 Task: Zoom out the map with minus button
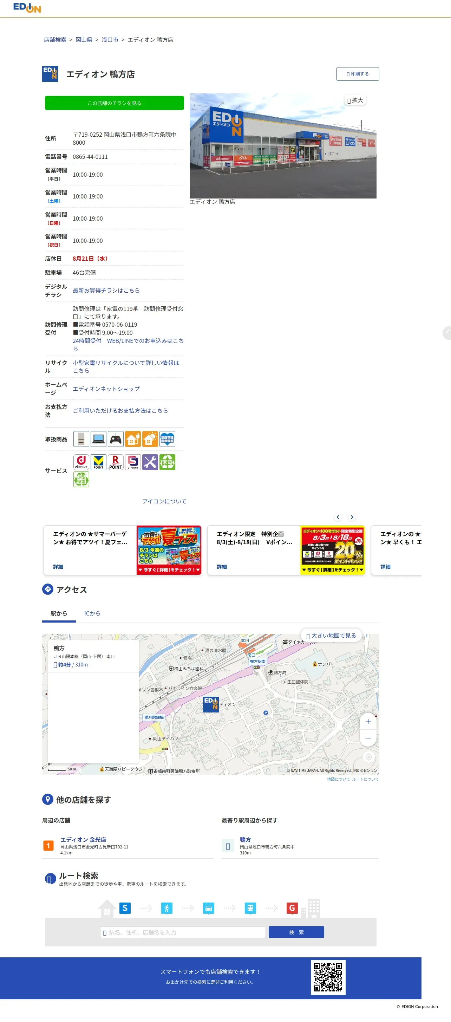pos(368,738)
